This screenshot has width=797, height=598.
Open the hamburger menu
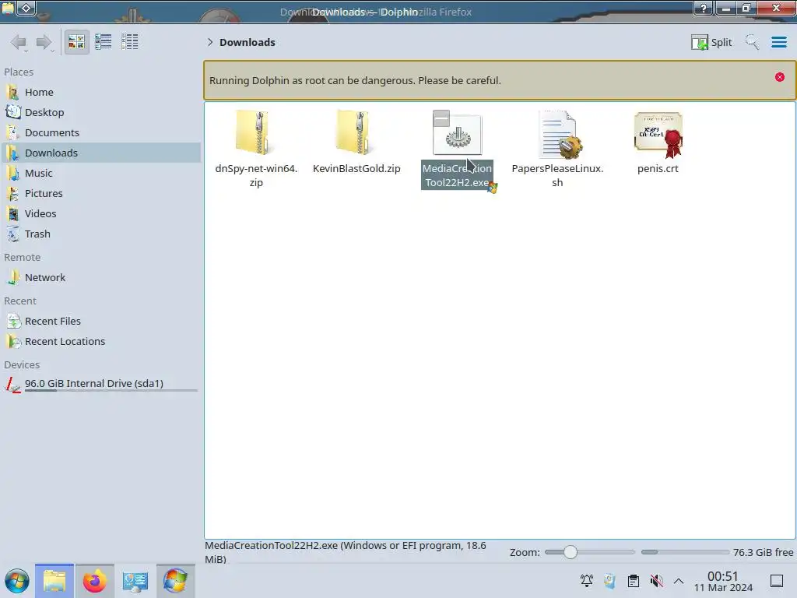[x=778, y=42]
